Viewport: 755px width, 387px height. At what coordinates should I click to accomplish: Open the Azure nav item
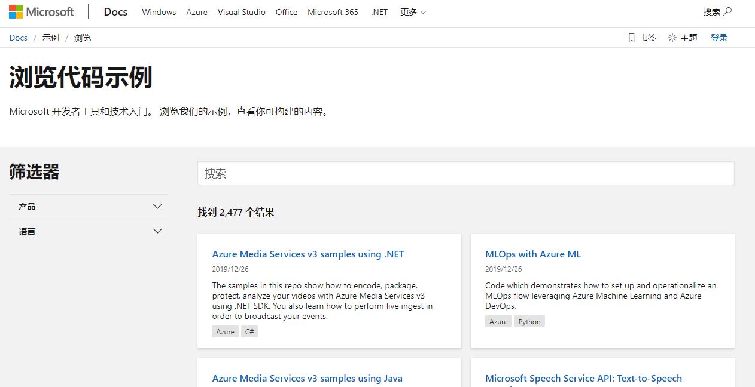tap(197, 12)
